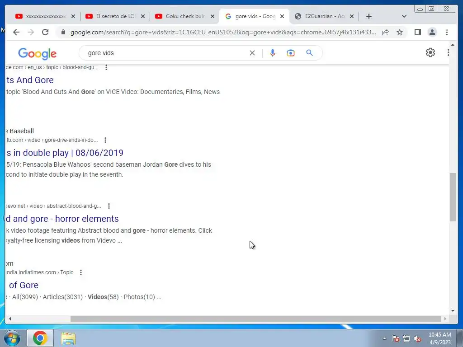Image resolution: width=463 pixels, height=347 pixels.
Task: Open more options for abstract-blood result
Action: pos(109,206)
